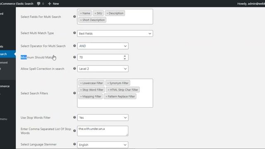Open help for Select Language Stemmer
The height and width of the screenshot is (149, 265).
click(75, 144)
